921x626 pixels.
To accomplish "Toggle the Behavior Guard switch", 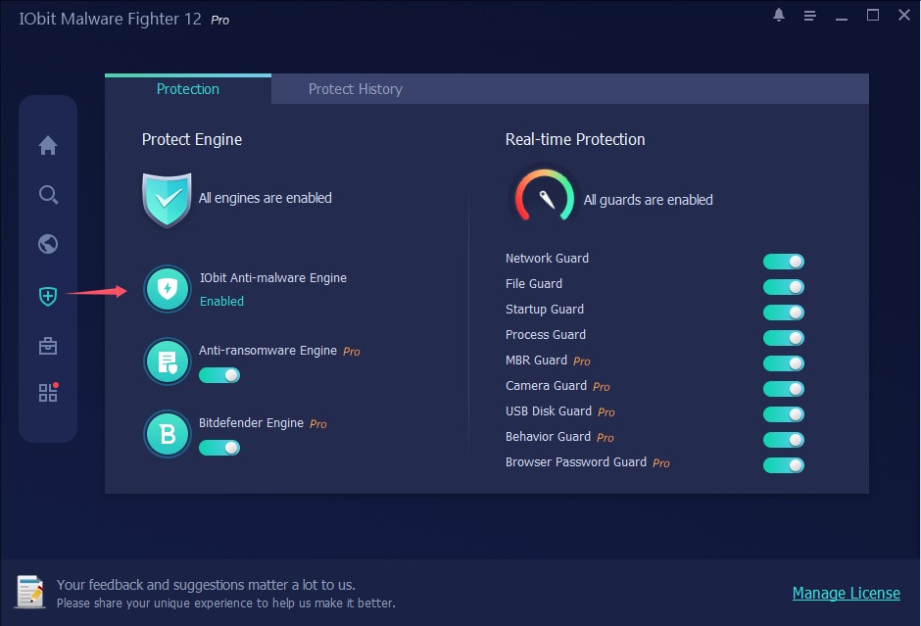I will pos(784,440).
